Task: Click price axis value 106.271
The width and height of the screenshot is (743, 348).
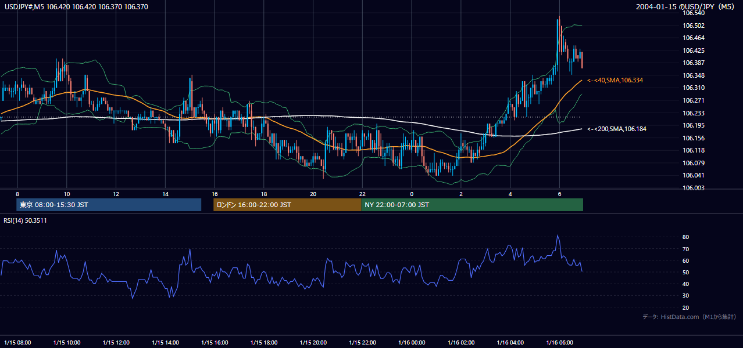Action: (x=694, y=100)
